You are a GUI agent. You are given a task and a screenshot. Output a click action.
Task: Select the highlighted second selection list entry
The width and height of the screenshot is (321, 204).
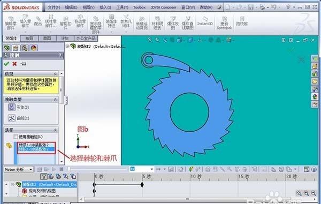coord(36,149)
